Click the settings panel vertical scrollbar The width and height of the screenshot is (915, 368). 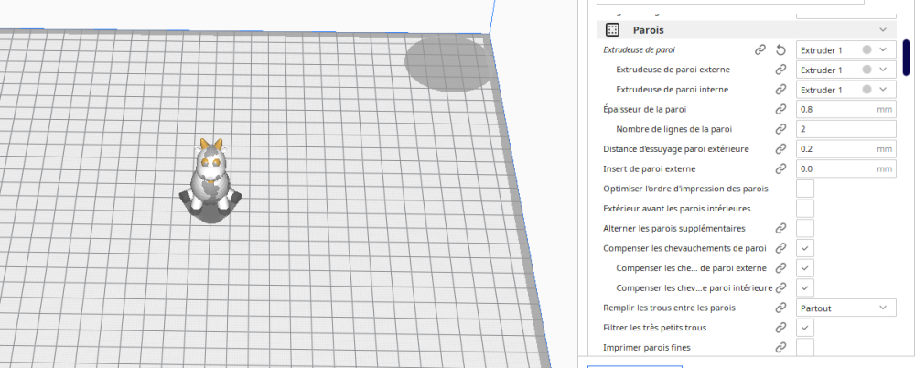click(906, 58)
